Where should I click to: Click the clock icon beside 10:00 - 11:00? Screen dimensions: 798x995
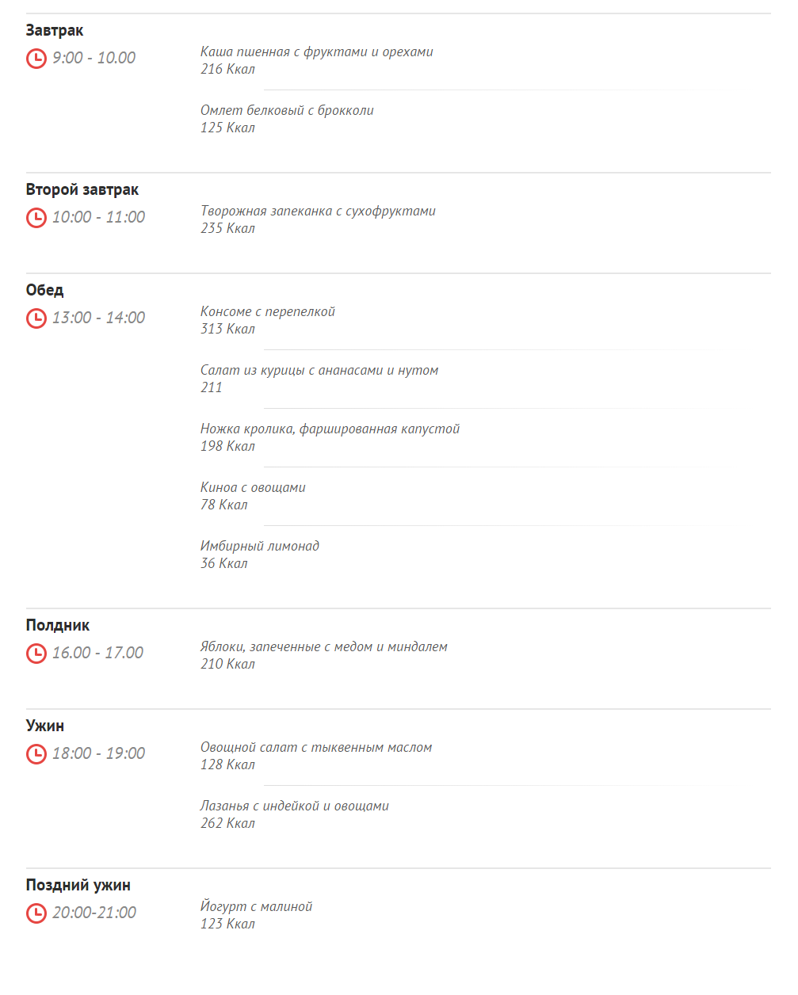tap(36, 218)
